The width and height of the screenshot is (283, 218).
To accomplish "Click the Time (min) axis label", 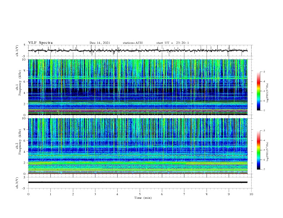I will 143,198.
